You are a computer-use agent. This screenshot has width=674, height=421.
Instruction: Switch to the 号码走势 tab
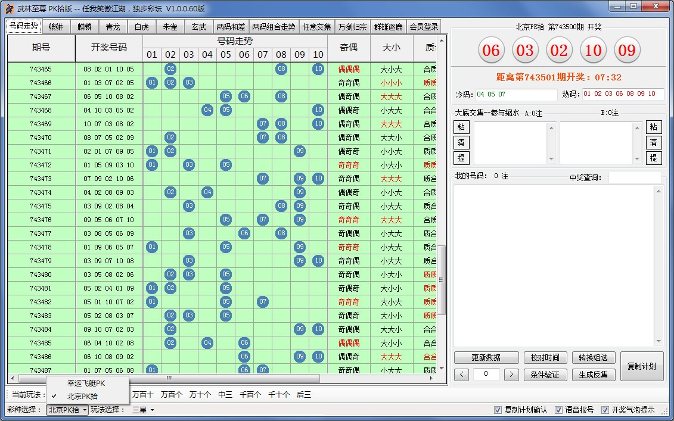tap(24, 26)
